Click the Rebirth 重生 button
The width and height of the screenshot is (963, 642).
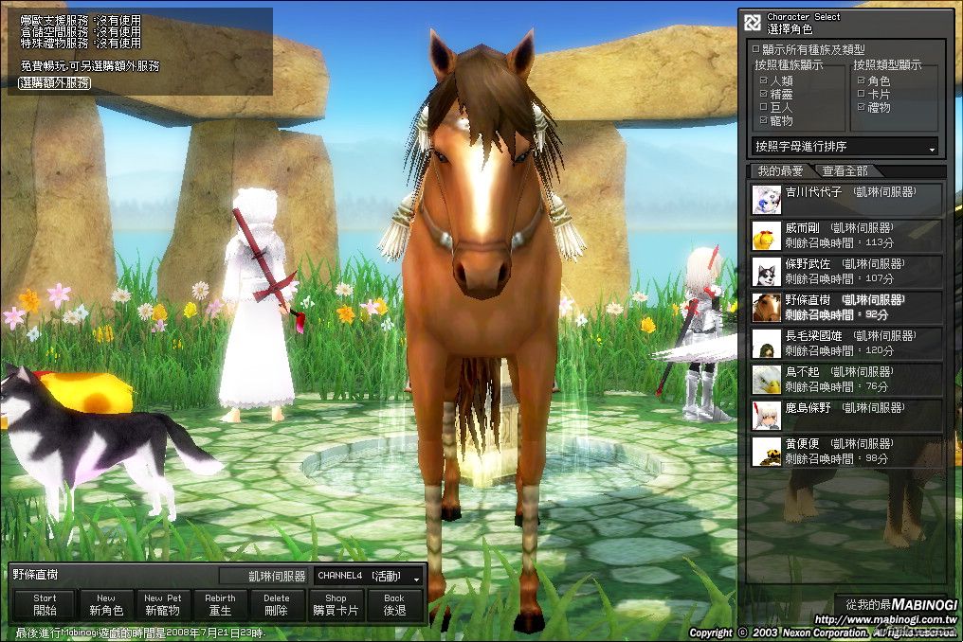220,604
